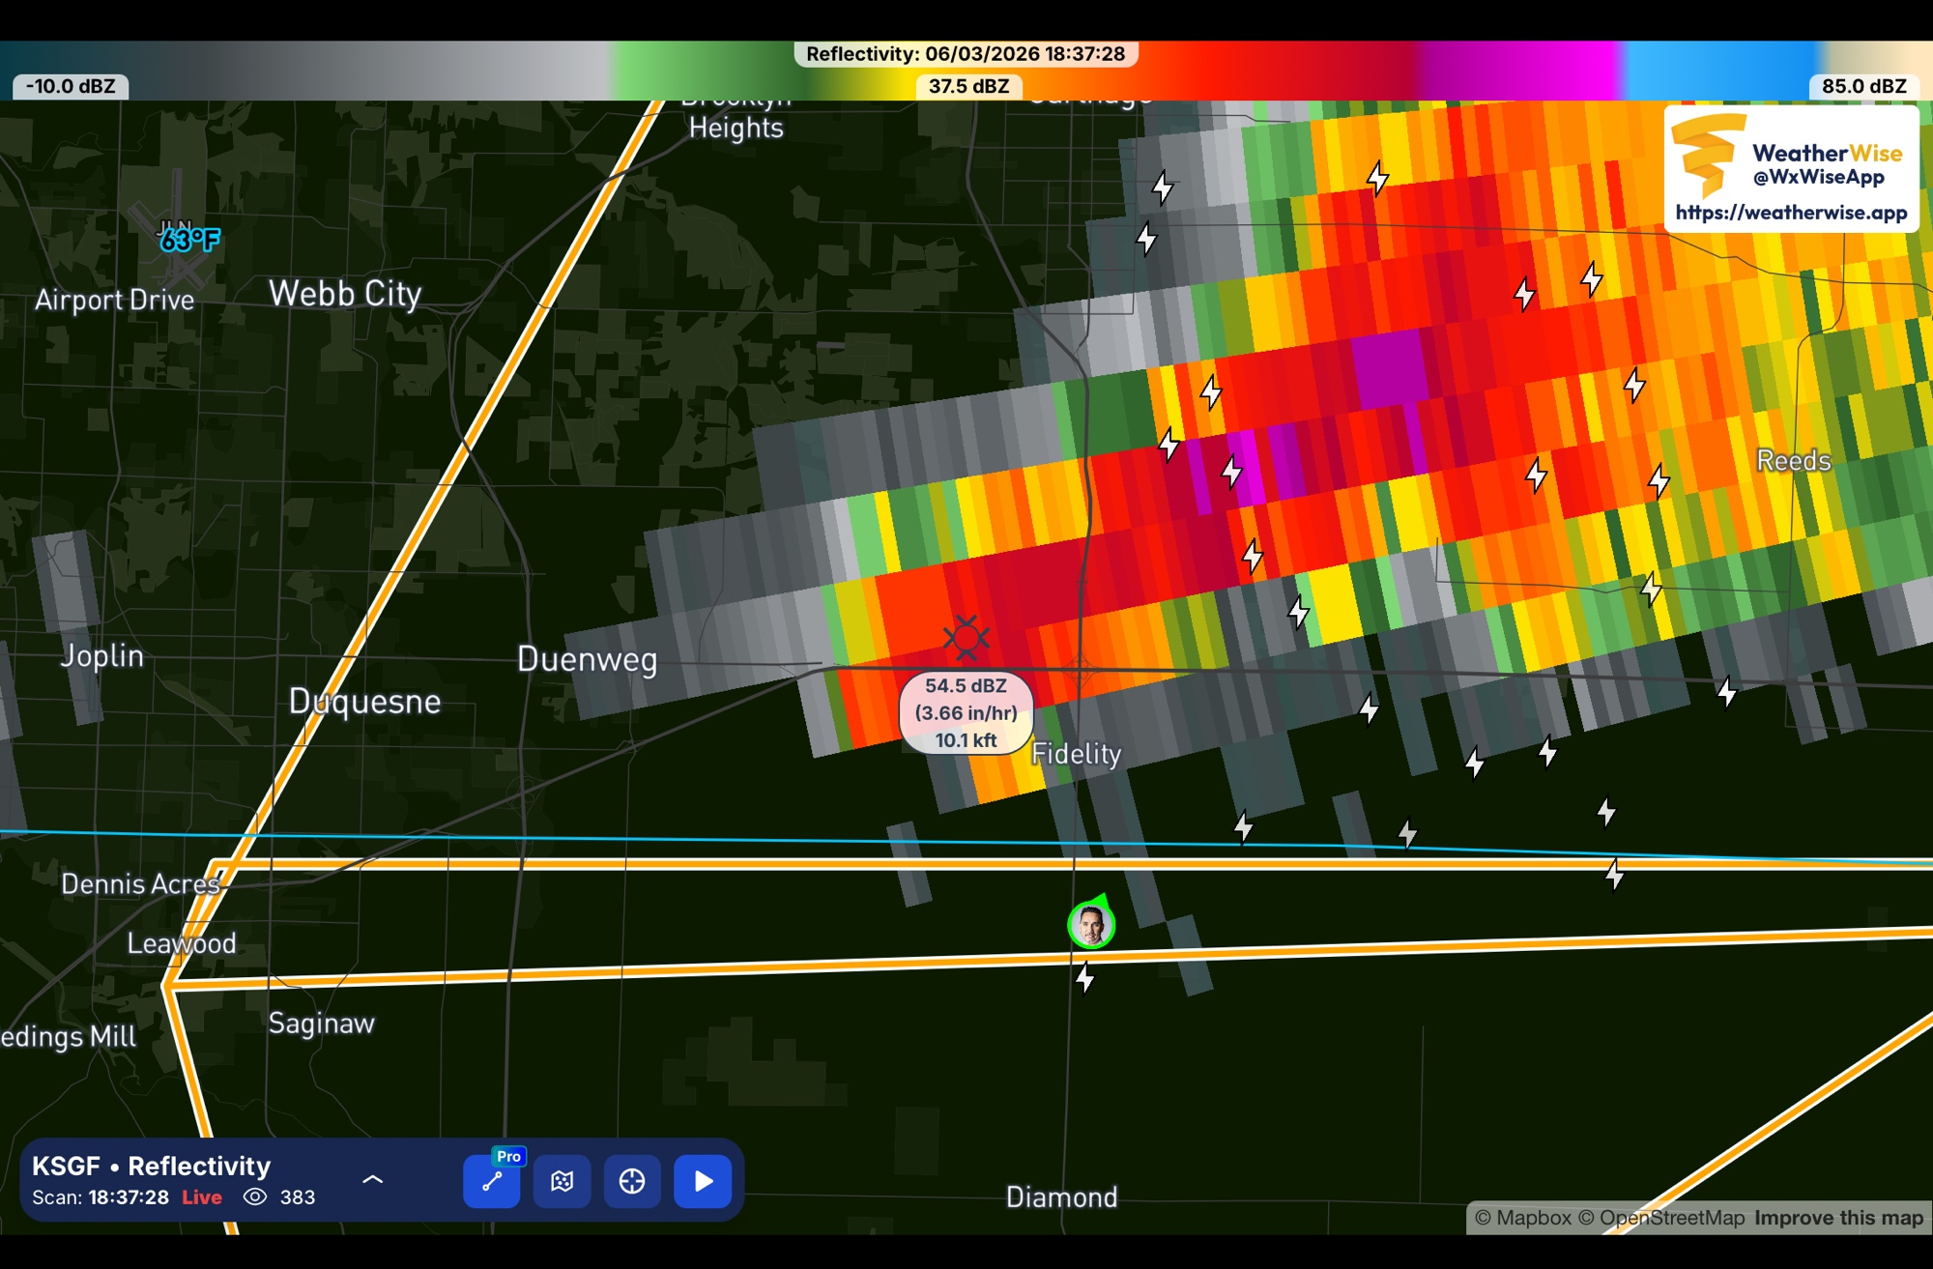1933x1269 pixels.
Task: Open the map layers button
Action: [562, 1180]
